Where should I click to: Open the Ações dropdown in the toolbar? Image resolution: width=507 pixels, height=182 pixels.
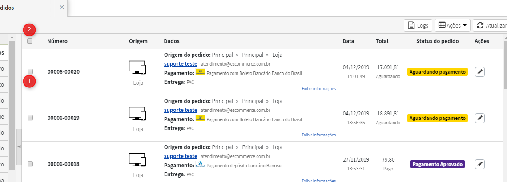tap(452, 25)
